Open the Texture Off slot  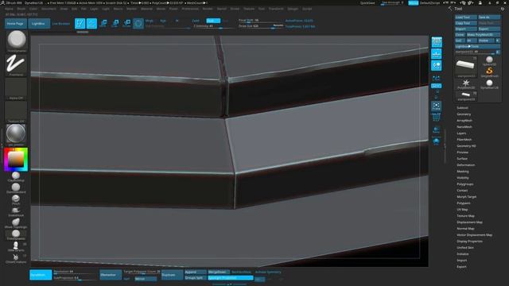click(x=16, y=112)
